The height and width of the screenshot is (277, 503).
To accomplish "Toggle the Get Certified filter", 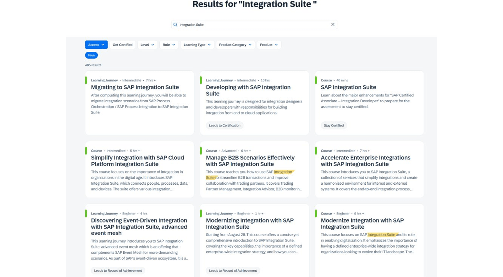I will (x=123, y=45).
